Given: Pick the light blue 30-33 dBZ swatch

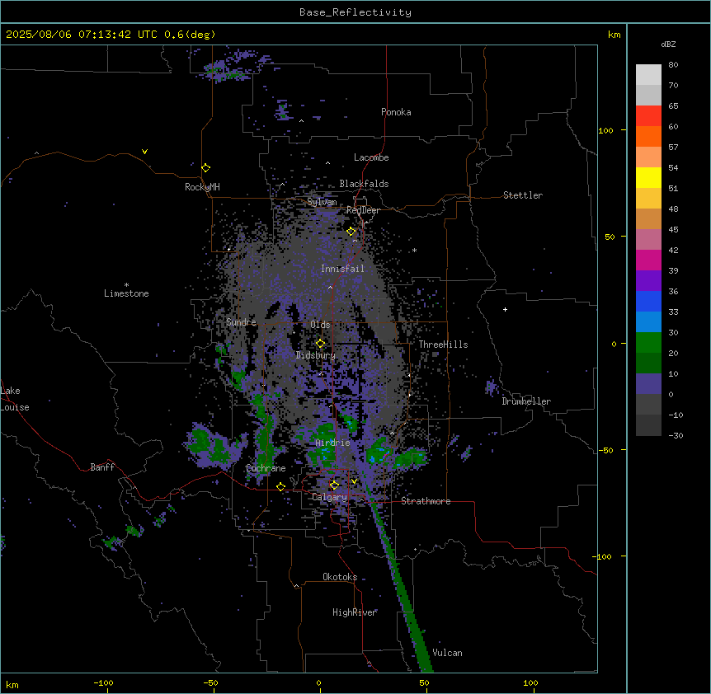Looking at the screenshot, I should coord(648,322).
